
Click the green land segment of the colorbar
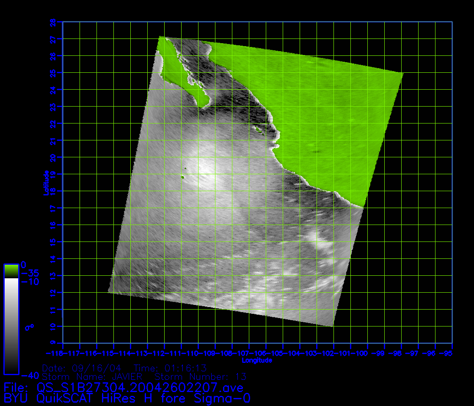pyautogui.click(x=11, y=271)
